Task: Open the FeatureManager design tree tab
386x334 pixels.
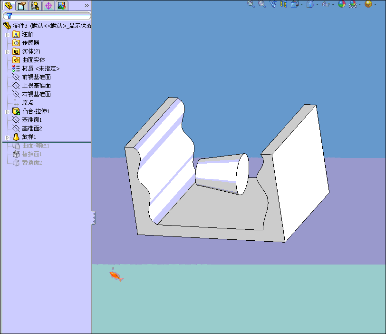Action: [9, 5]
